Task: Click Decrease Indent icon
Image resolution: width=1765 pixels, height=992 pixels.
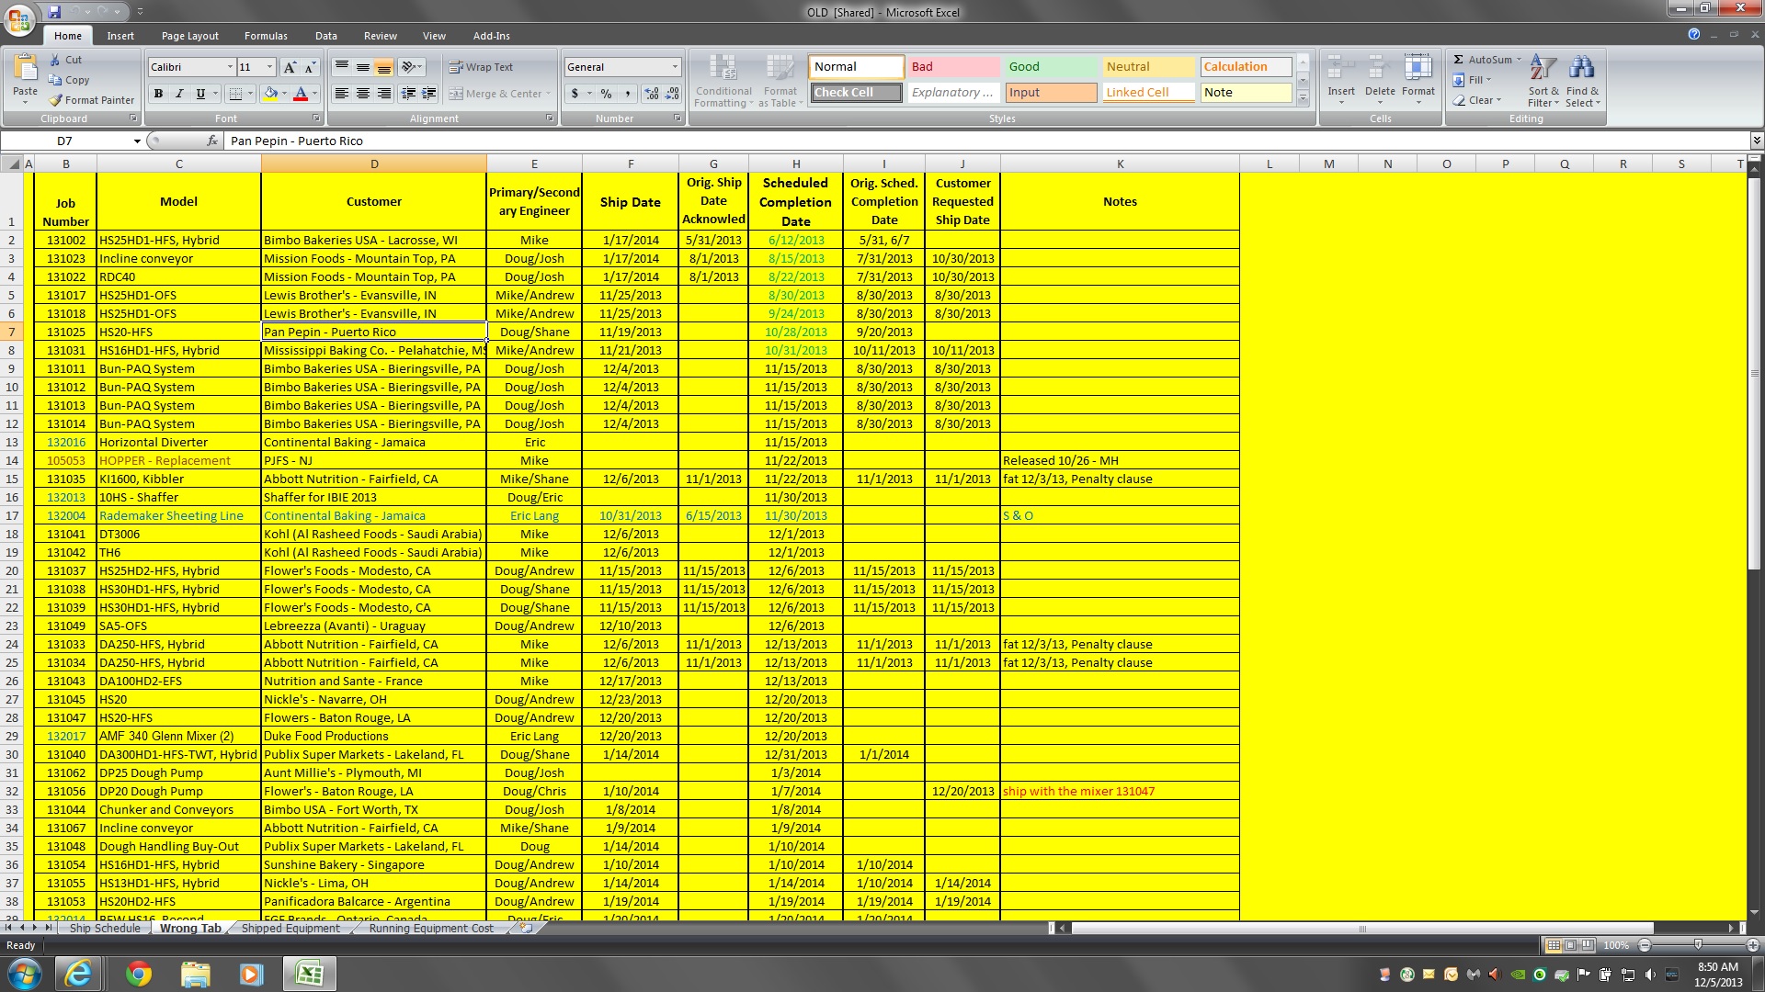Action: (x=408, y=94)
